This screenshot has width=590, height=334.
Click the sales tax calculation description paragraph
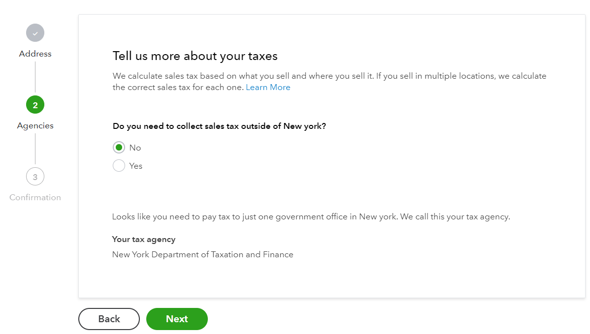tap(329, 82)
